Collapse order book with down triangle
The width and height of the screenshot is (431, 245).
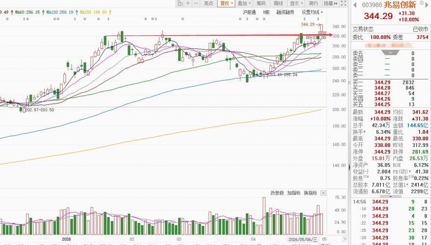pyautogui.click(x=390, y=52)
